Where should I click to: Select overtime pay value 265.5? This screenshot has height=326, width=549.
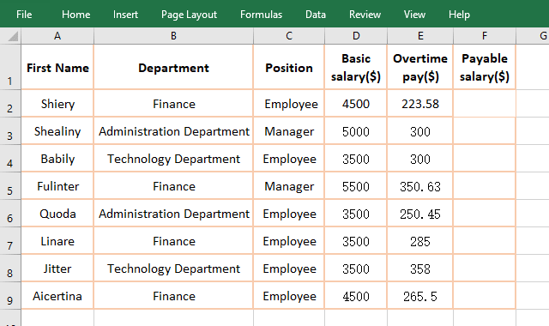click(x=420, y=296)
